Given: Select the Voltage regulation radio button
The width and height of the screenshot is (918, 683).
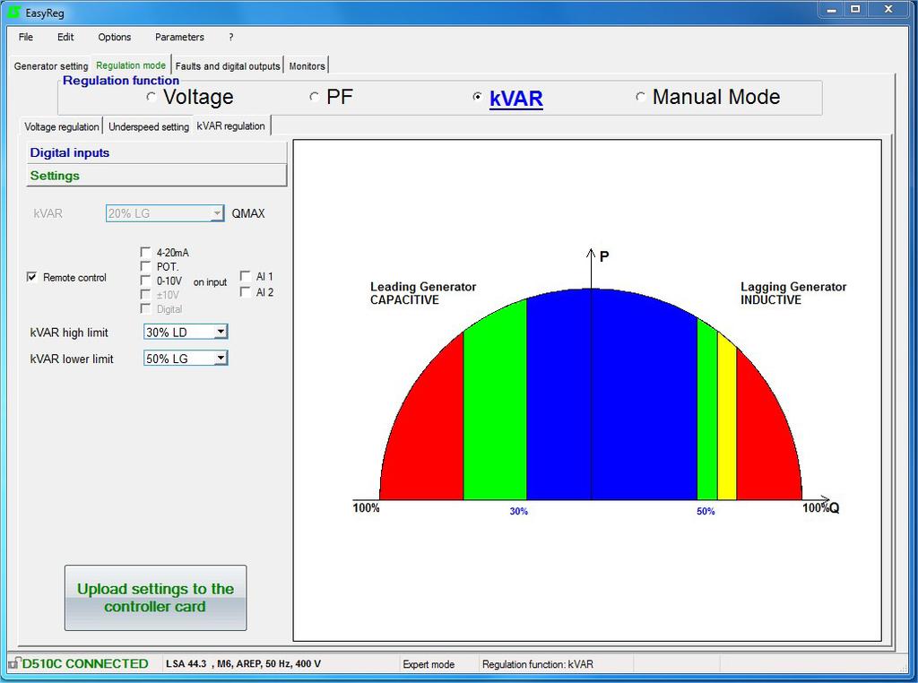Looking at the screenshot, I should 151,97.
